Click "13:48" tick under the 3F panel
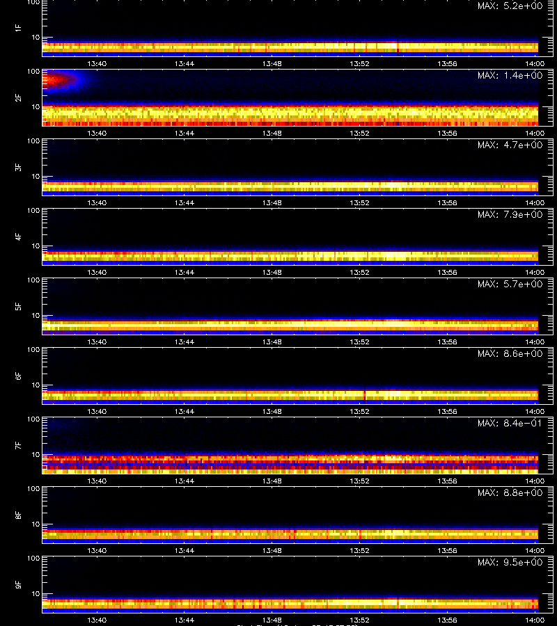The height and width of the screenshot is (626, 557). pyautogui.click(x=272, y=203)
